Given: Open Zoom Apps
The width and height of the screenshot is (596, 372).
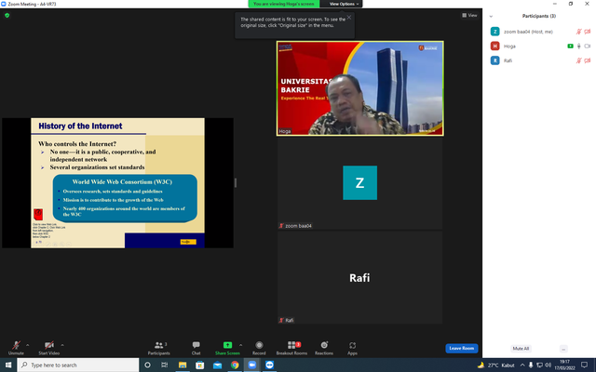Looking at the screenshot, I should tap(352, 348).
